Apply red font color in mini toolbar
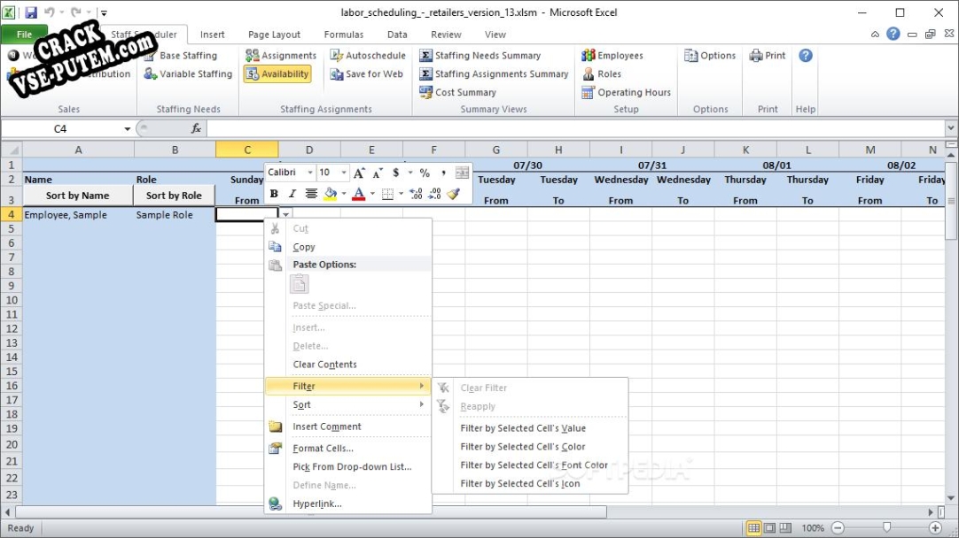This screenshot has width=959, height=538. (x=359, y=194)
